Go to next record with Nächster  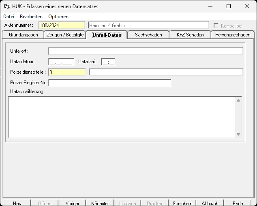pyautogui.click(x=100, y=203)
